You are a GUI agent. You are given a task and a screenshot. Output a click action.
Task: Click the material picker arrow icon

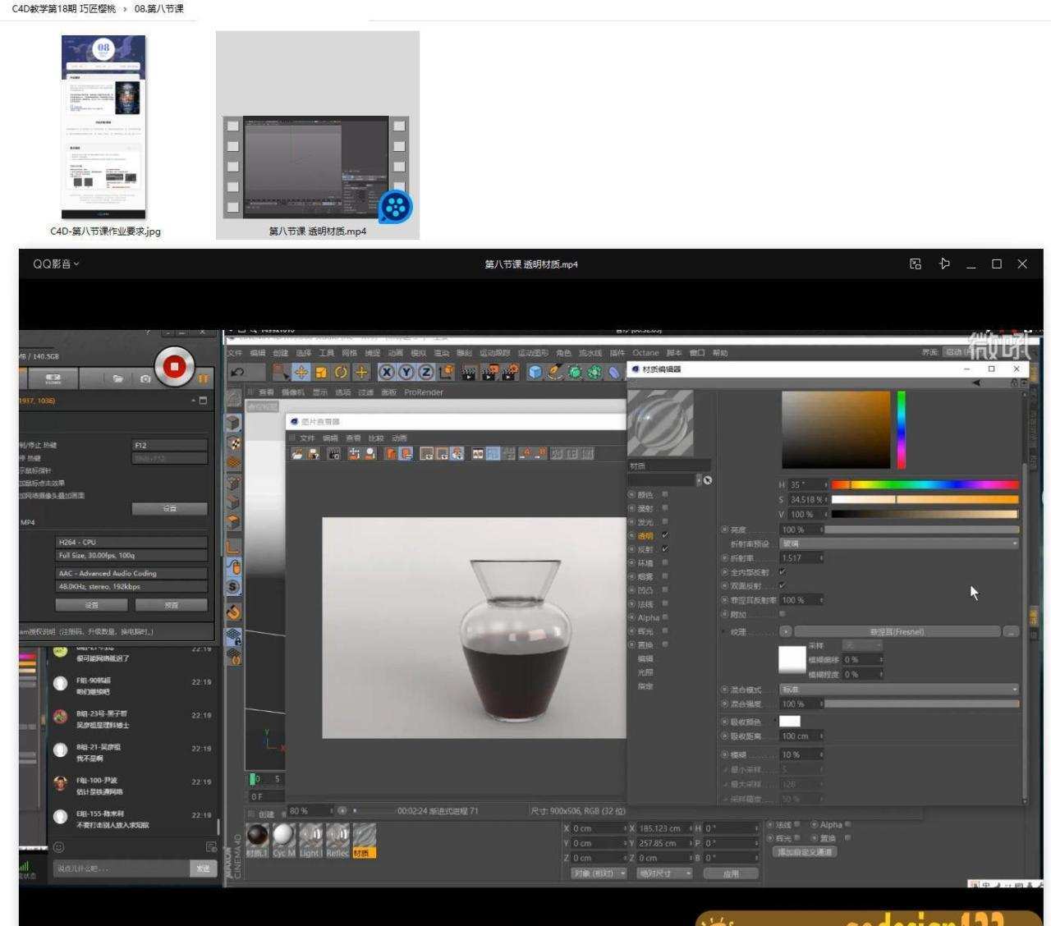click(x=708, y=480)
